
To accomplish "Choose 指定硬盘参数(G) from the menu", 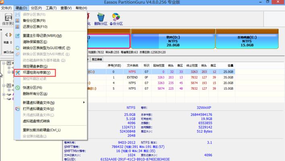I will click(x=35, y=66).
